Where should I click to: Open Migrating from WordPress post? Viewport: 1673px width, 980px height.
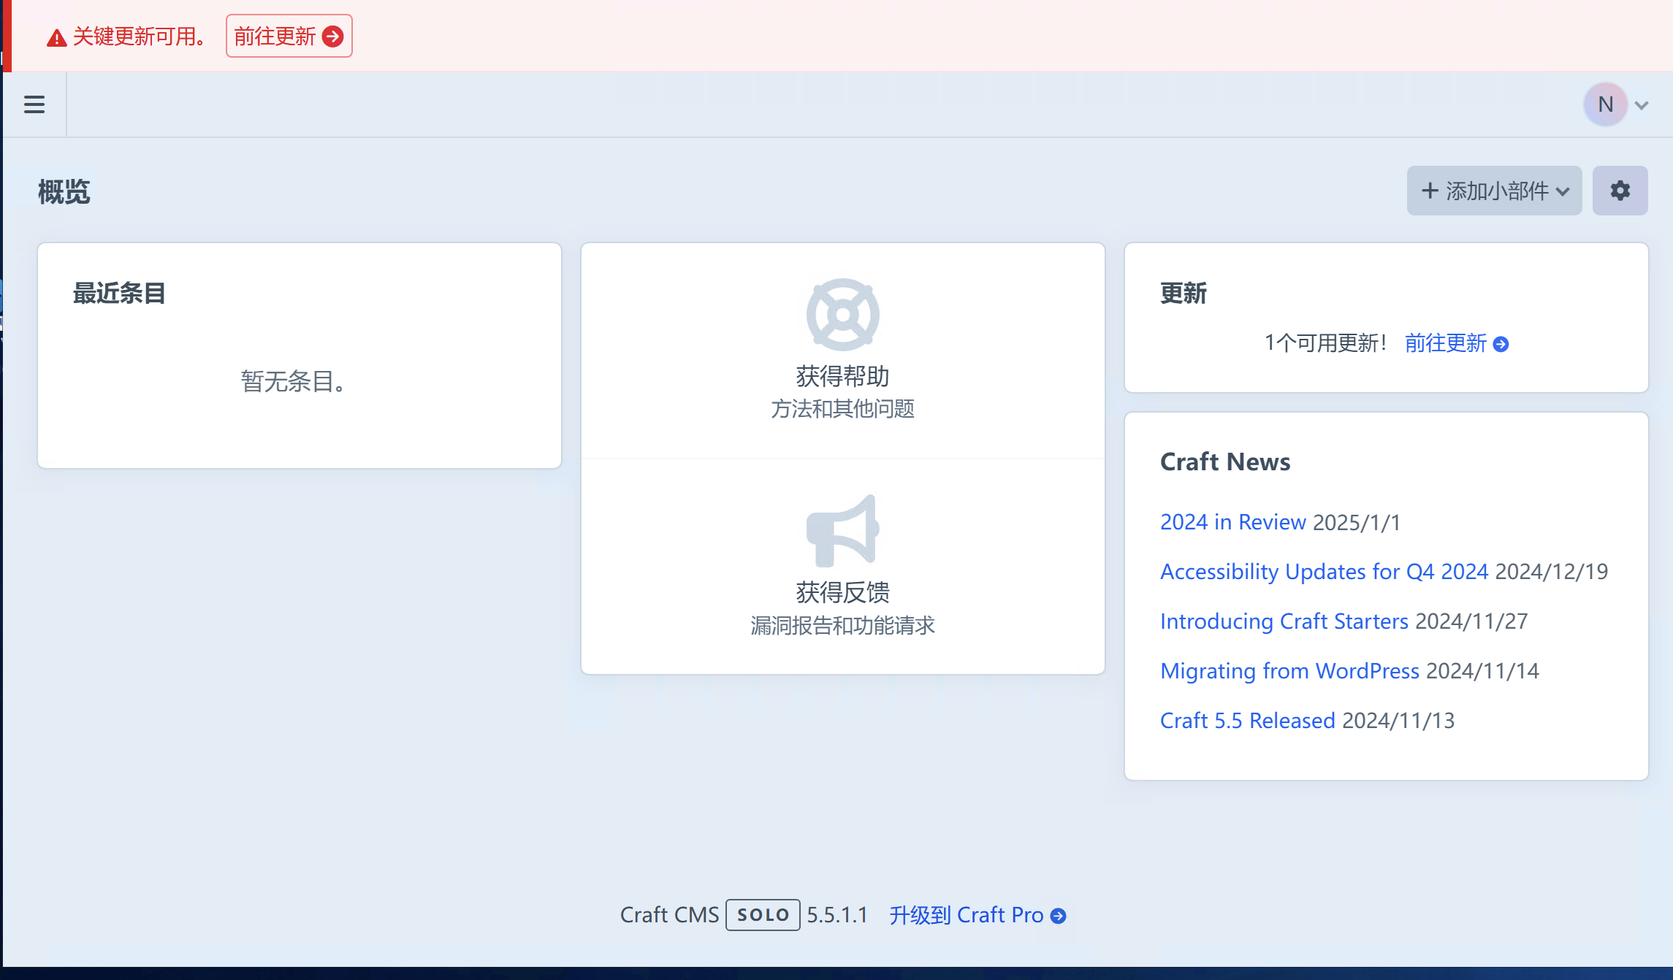1289,671
